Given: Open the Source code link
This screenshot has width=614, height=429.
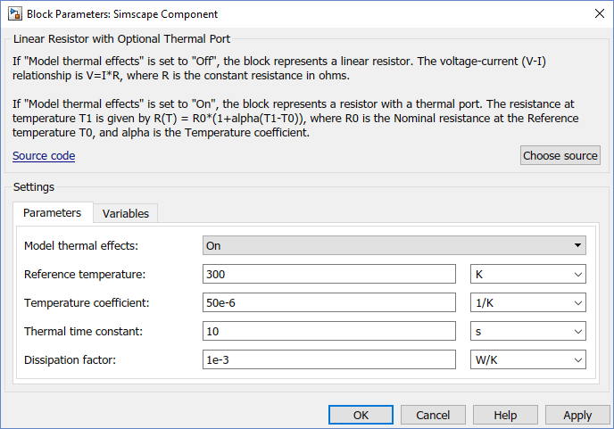Looking at the screenshot, I should click(x=44, y=156).
